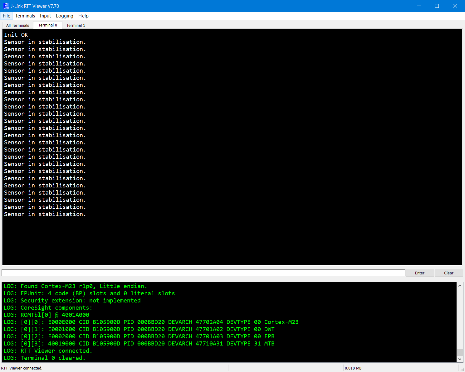Switch to the Terminal 1 tab
The image size is (465, 372).
click(x=76, y=25)
